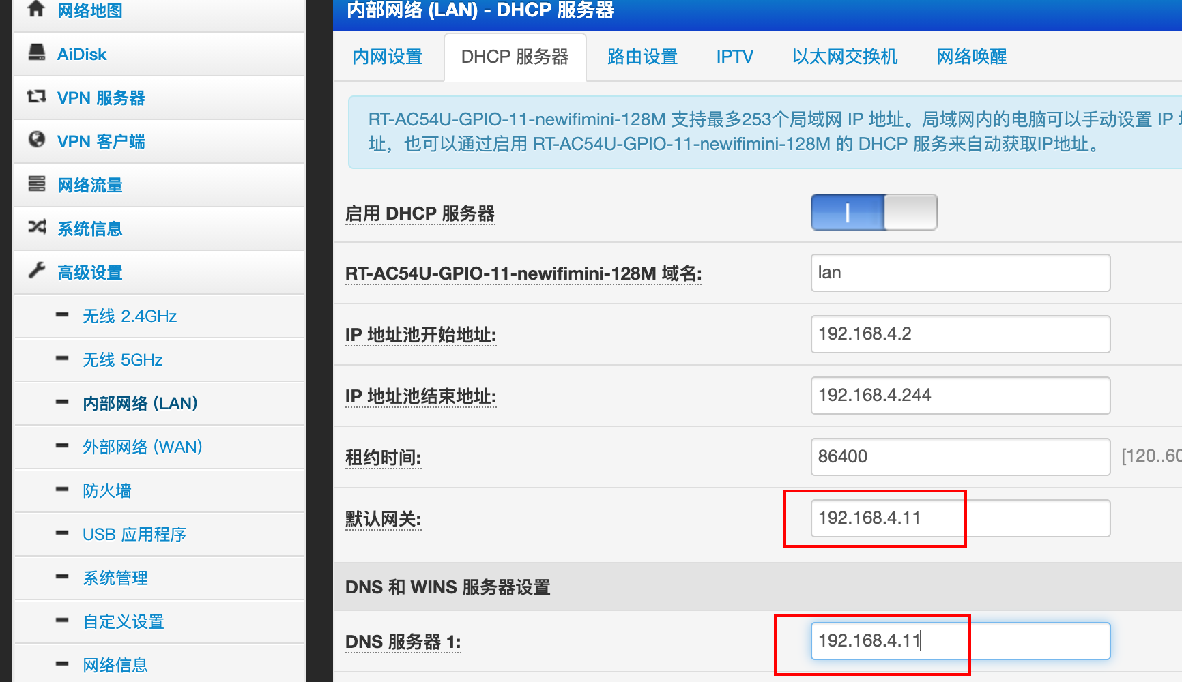Screen dimensions: 1182x682
Task: Toggle the 启用 DHCP 服务器 switch
Action: [874, 212]
